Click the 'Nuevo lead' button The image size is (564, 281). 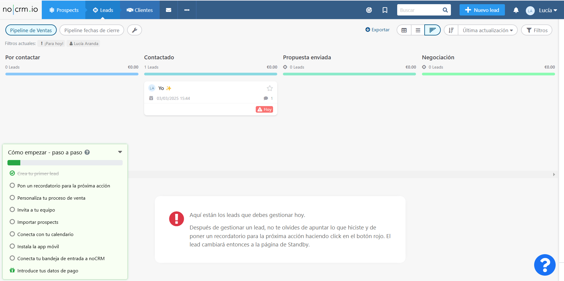[482, 10]
